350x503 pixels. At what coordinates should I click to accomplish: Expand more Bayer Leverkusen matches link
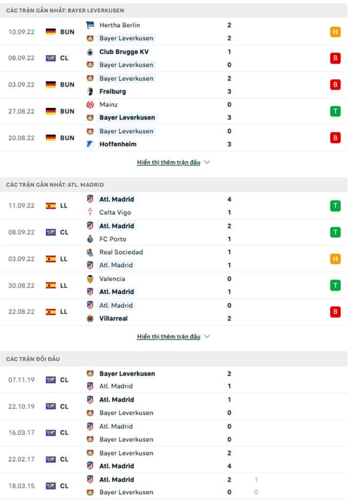point(169,162)
